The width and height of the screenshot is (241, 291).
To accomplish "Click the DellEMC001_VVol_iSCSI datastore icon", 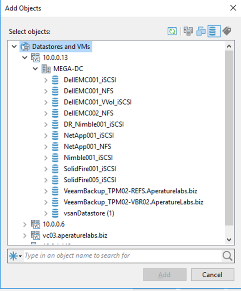I will 55,102.
